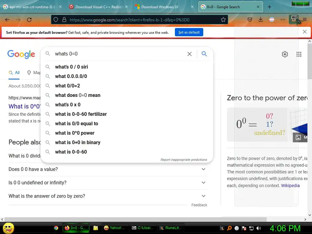Click the volume speaker tray icon

pyautogui.click(x=259, y=228)
